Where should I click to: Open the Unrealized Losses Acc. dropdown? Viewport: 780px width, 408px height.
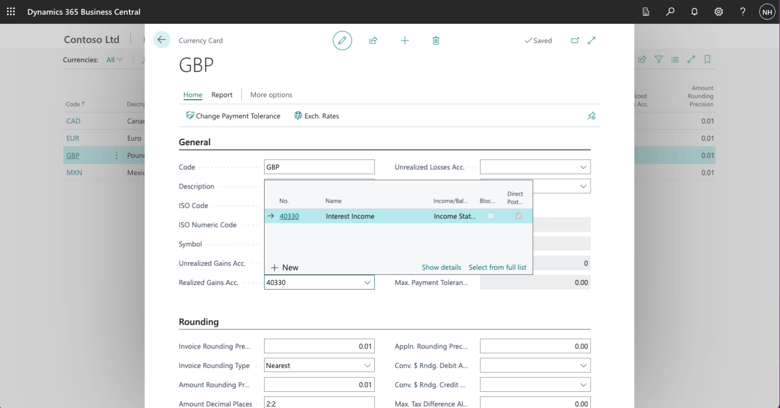coord(583,167)
